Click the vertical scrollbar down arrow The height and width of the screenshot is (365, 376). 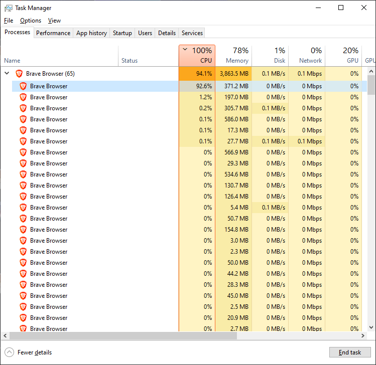point(371,327)
